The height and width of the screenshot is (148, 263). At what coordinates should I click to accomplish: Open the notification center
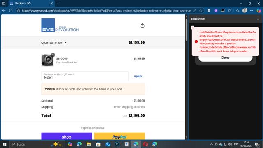pos(257,144)
